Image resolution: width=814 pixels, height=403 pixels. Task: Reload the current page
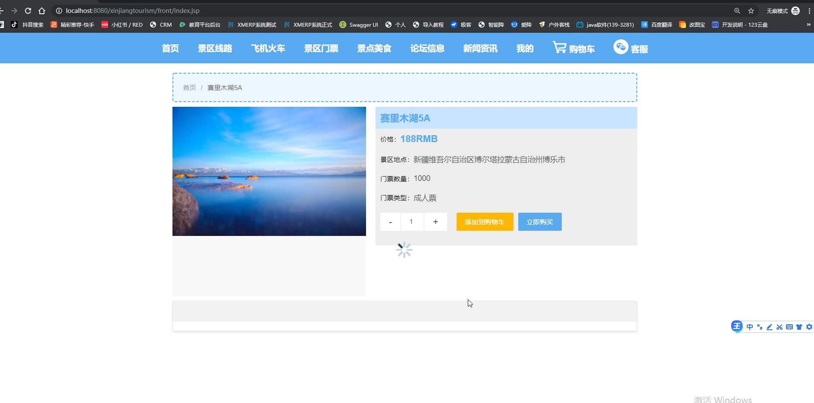pos(28,11)
